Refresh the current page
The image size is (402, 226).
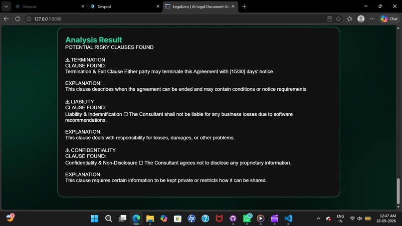17,19
